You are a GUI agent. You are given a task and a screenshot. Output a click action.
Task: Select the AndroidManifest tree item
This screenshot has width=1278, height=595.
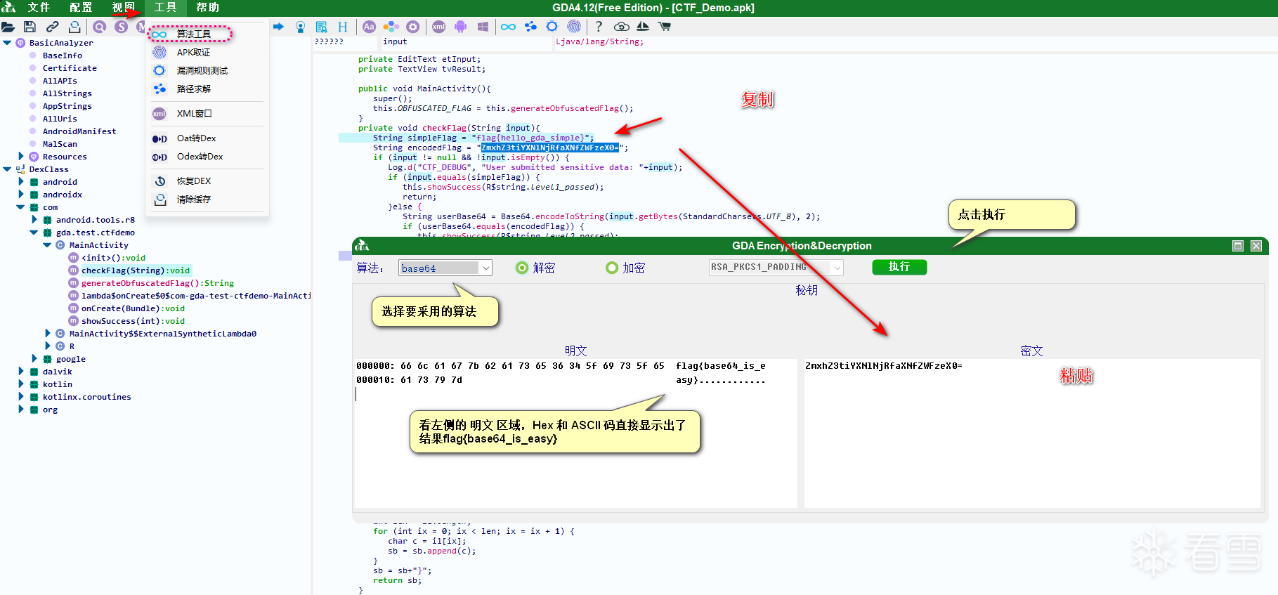tap(79, 131)
